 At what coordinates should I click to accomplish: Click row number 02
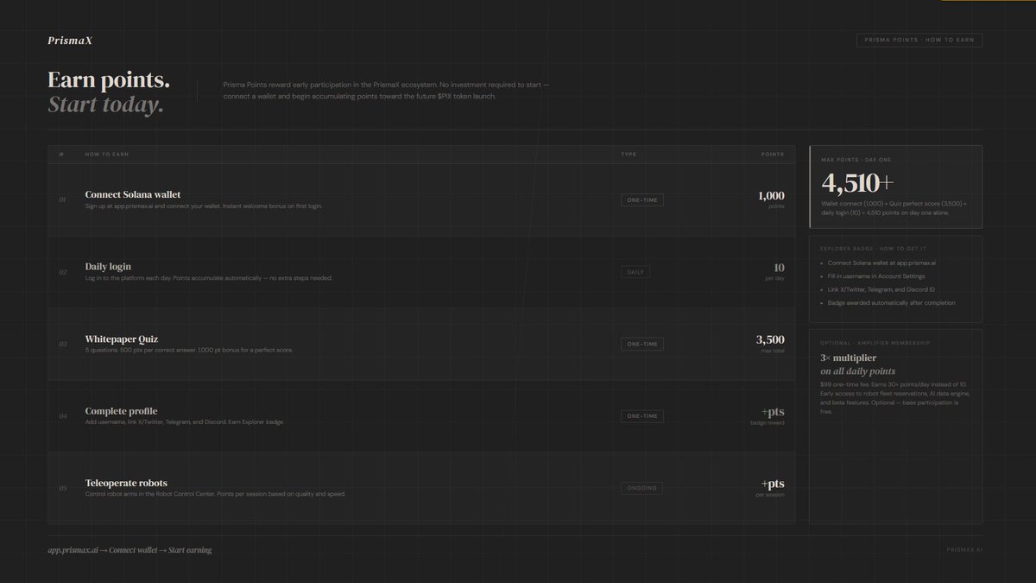[x=62, y=272]
